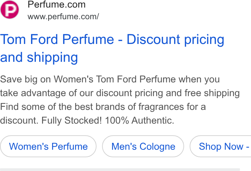Click the 'Find some of the best brands' line
The height and width of the screenshot is (171, 251).
click(x=103, y=106)
